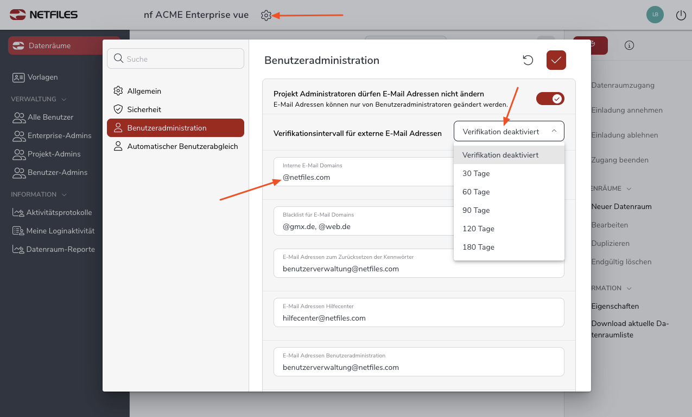The width and height of the screenshot is (692, 417).
Task: Click the info circle icon
Action: [x=630, y=45]
